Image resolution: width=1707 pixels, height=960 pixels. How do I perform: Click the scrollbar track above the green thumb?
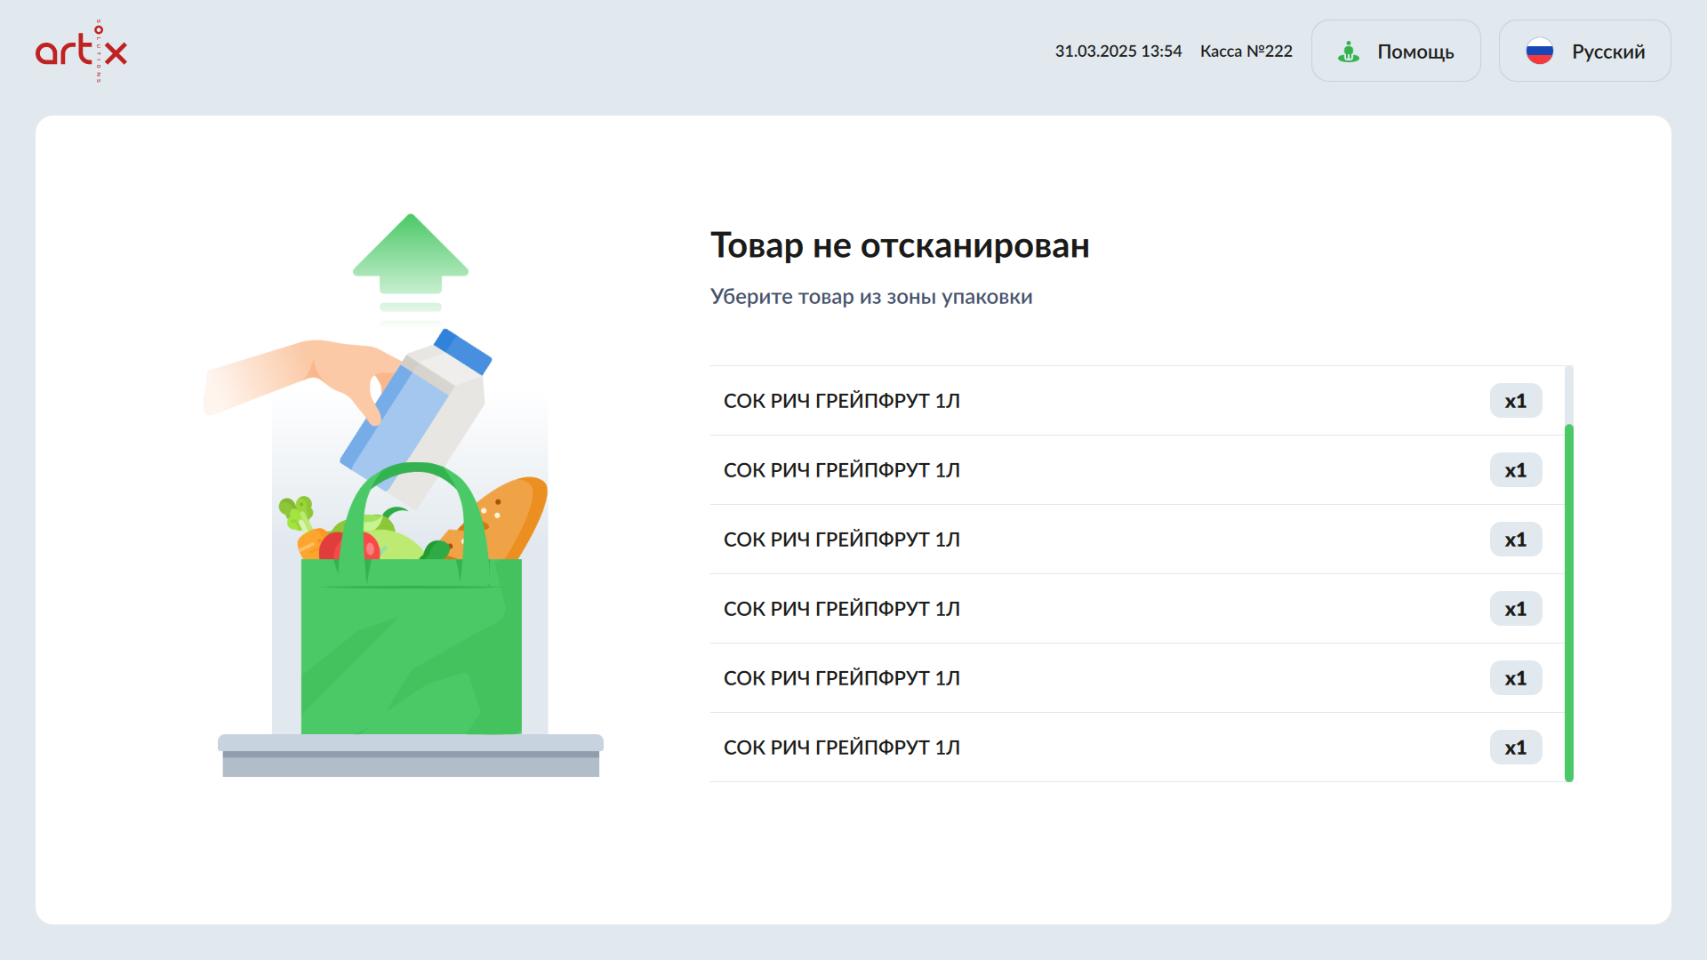pyautogui.click(x=1569, y=394)
